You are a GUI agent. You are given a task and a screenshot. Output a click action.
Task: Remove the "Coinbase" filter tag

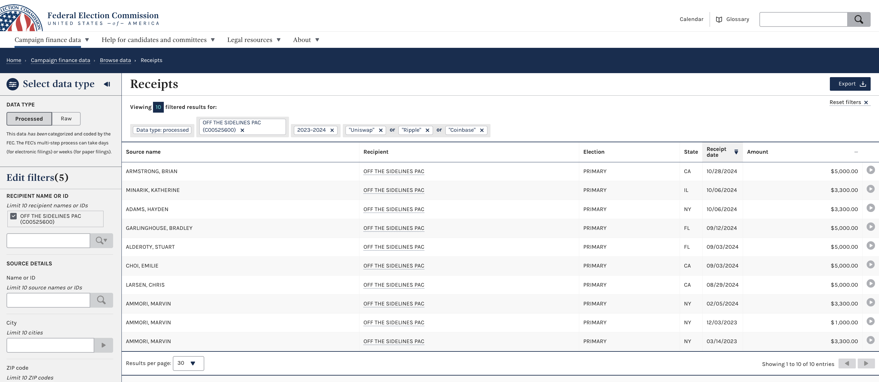point(482,130)
